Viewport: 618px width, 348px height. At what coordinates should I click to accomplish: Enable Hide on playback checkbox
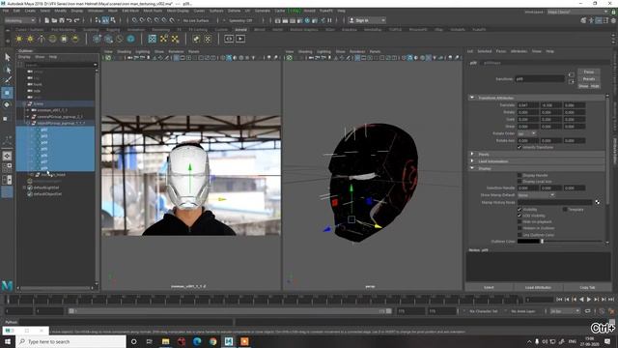coord(520,221)
